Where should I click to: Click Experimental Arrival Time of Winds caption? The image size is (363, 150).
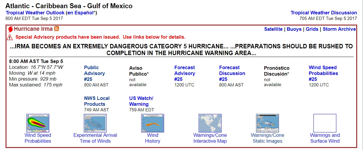[95, 138]
